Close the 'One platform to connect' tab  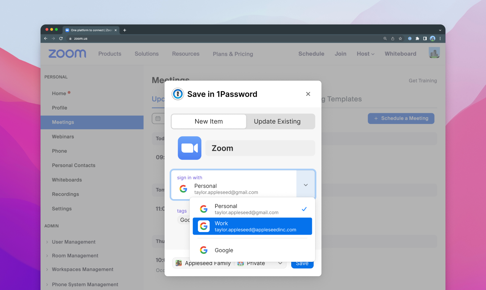[116, 30]
